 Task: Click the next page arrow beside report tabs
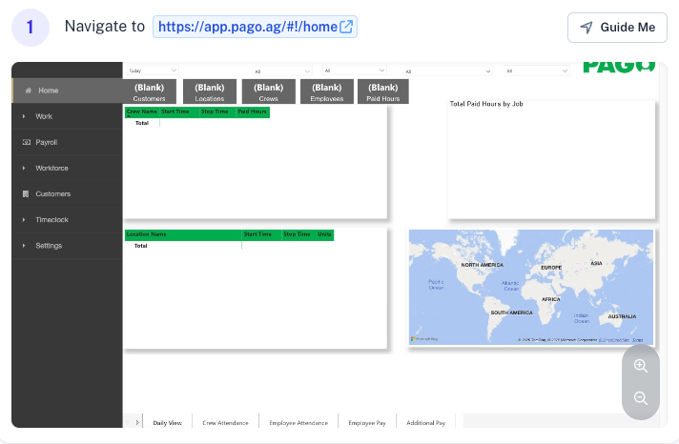(137, 422)
